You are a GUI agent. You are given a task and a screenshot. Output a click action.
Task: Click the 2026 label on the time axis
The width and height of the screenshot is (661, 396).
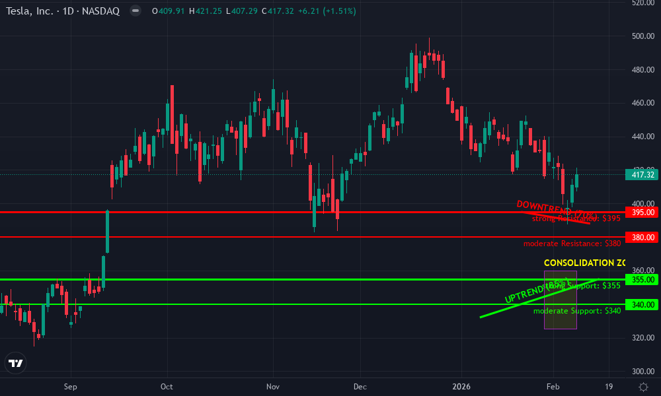461,387
